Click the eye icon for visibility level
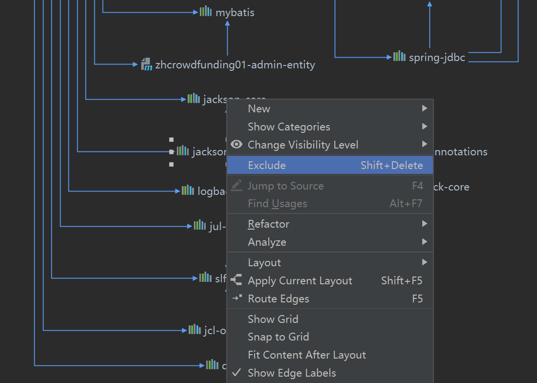 pos(236,145)
